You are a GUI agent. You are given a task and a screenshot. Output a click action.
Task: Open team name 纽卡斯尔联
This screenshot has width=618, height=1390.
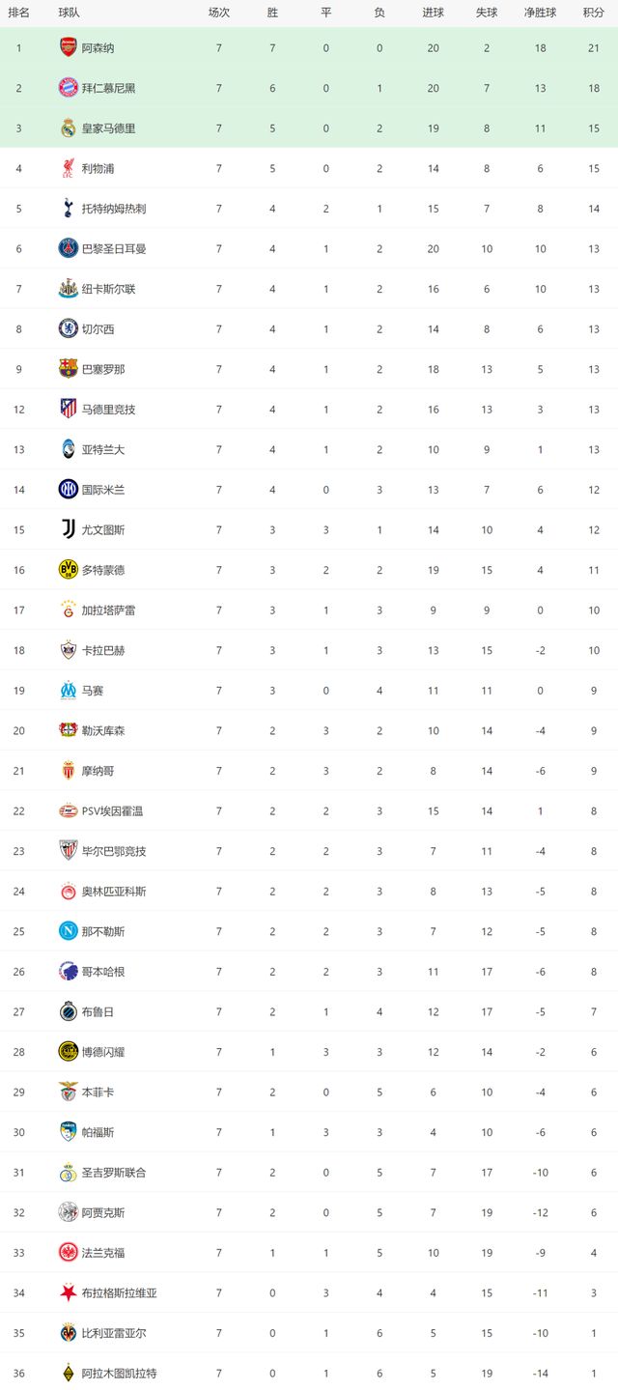[109, 289]
